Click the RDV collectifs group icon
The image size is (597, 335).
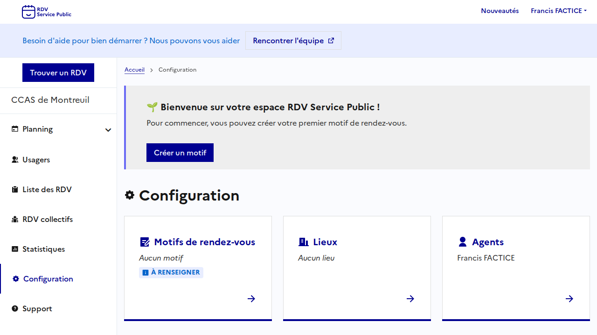(15, 220)
